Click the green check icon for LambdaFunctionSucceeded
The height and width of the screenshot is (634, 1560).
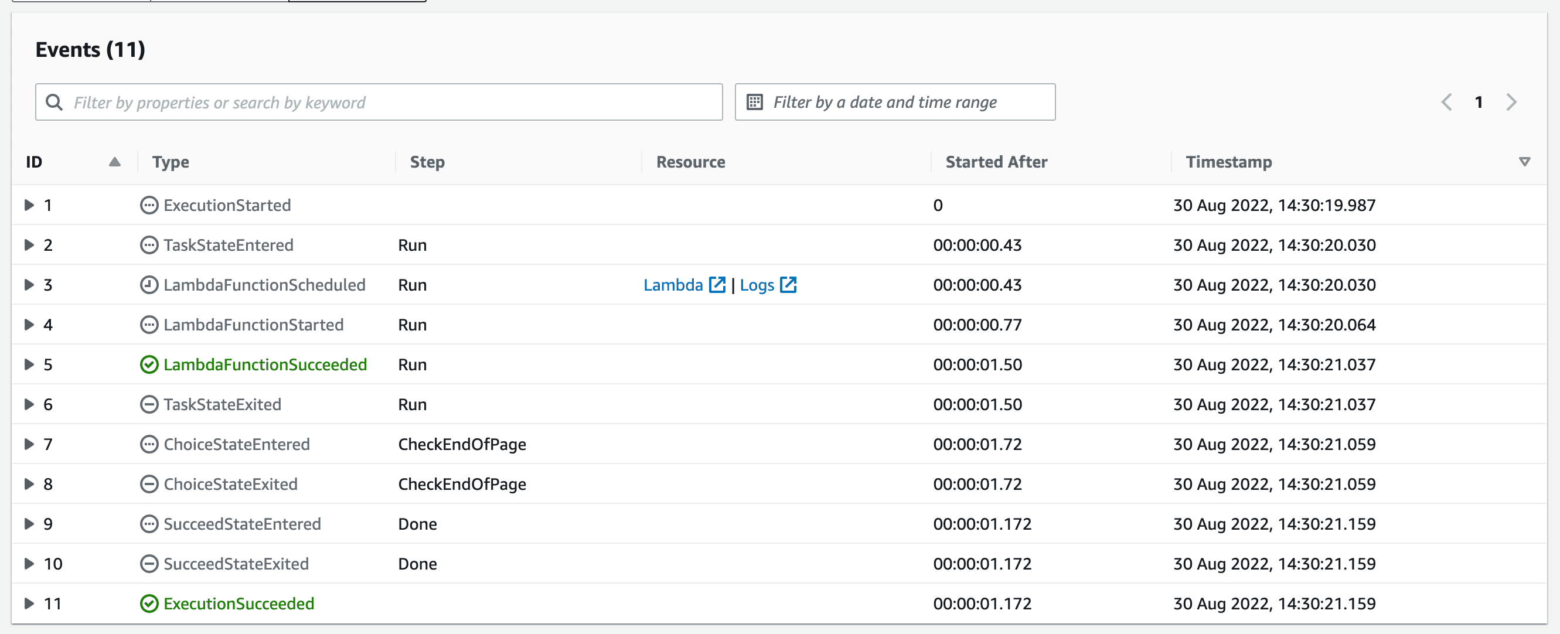pos(149,364)
